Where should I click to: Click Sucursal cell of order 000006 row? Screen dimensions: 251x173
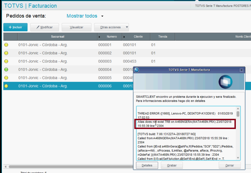[43, 86]
